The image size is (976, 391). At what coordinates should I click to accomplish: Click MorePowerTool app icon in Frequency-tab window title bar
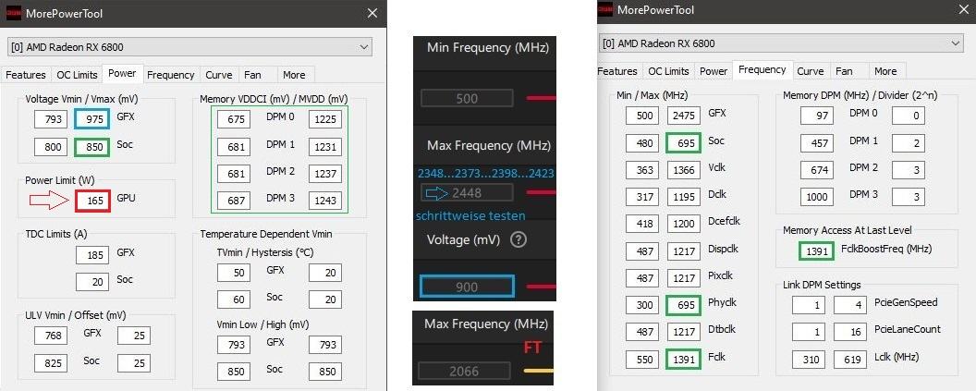pyautogui.click(x=605, y=10)
